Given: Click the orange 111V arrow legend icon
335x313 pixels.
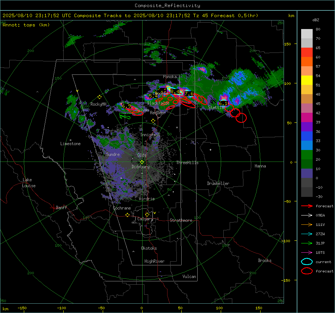Looking at the screenshot, I should click(x=307, y=224).
